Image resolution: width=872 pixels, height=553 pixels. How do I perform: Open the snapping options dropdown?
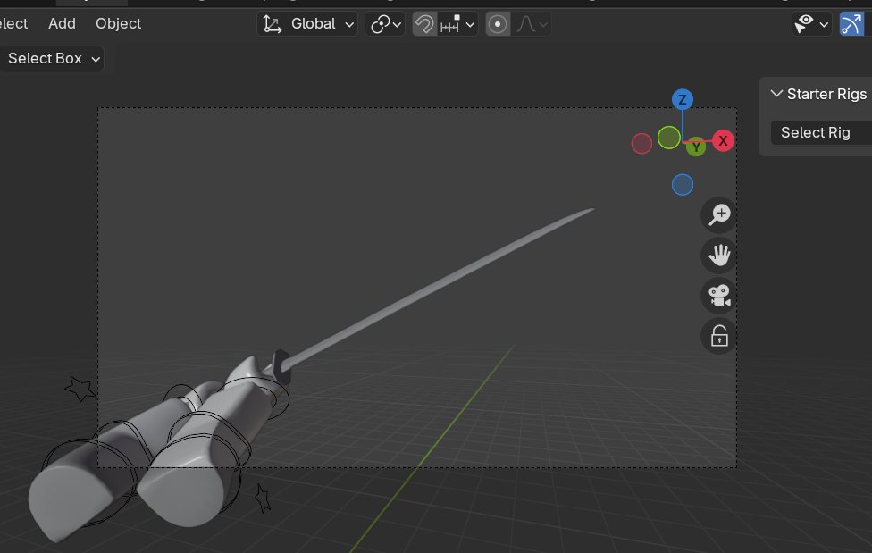point(457,24)
